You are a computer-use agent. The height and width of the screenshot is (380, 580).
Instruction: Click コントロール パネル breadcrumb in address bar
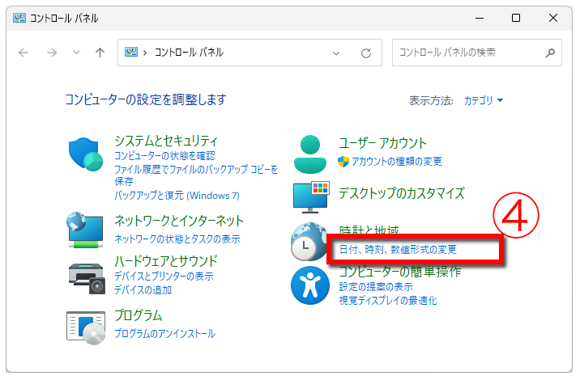pyautogui.click(x=189, y=53)
